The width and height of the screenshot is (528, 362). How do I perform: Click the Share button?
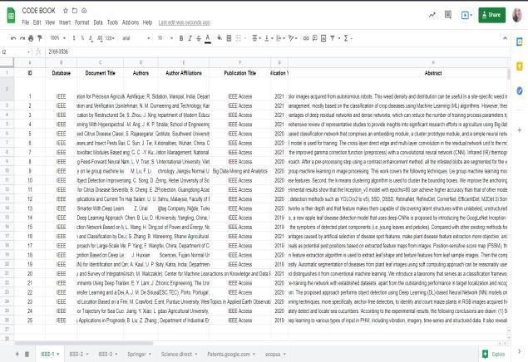491,15
